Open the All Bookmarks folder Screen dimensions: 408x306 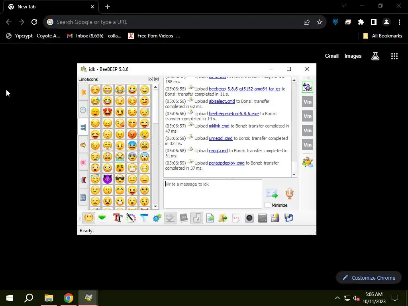(382, 36)
